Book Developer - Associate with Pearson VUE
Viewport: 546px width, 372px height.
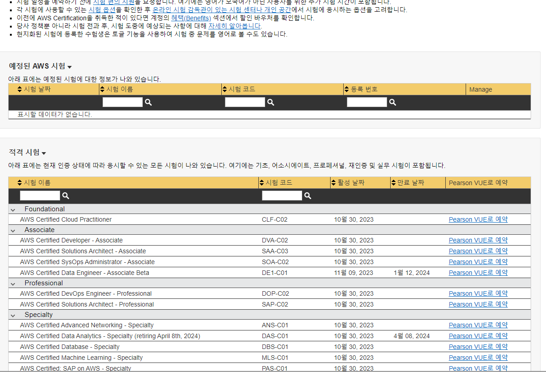point(478,240)
